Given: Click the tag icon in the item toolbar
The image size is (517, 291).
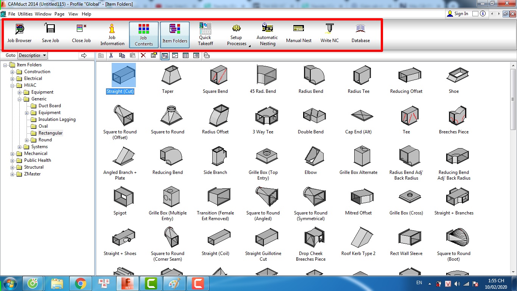Looking at the screenshot, I should (207, 55).
